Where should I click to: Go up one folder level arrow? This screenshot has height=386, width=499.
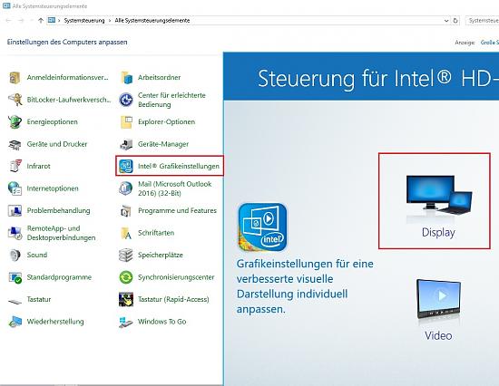tap(41, 20)
